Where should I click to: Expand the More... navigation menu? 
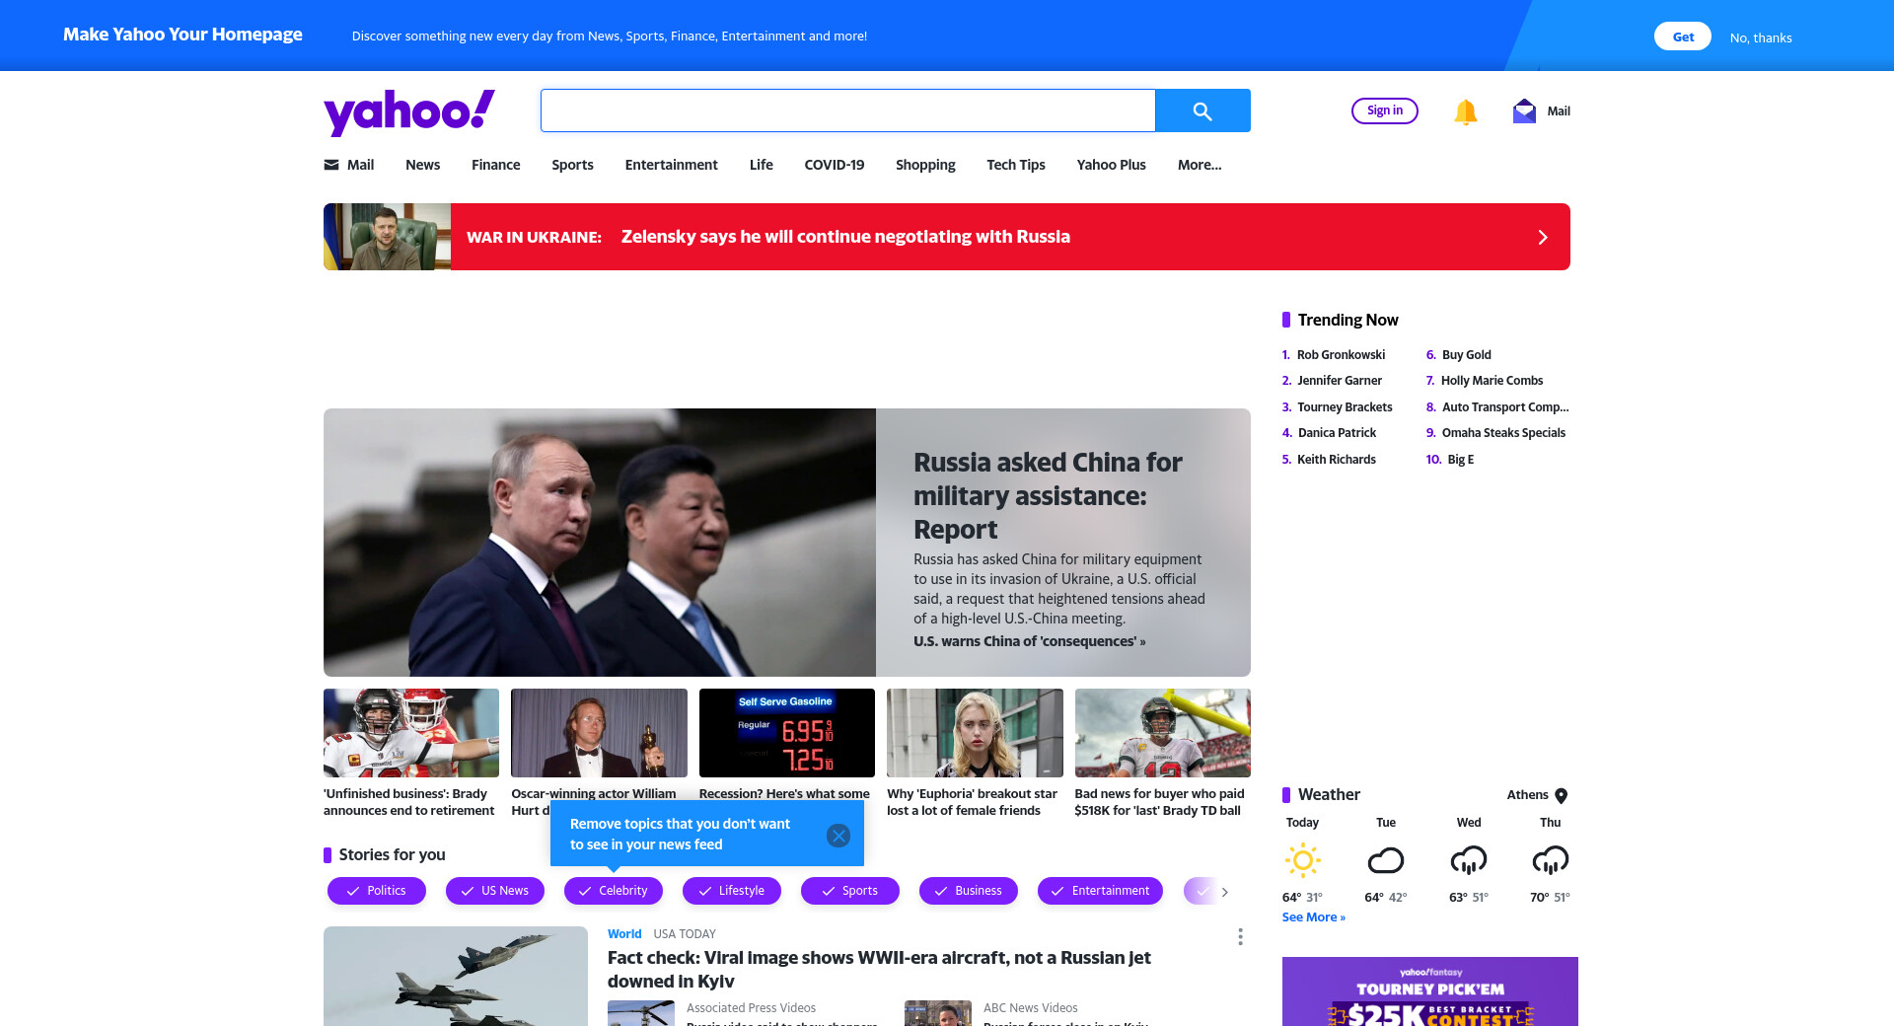(1200, 165)
